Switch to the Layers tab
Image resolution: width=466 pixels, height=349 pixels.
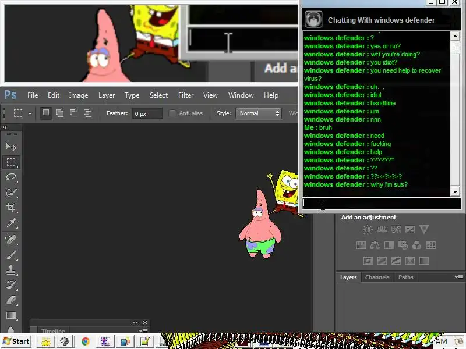348,277
